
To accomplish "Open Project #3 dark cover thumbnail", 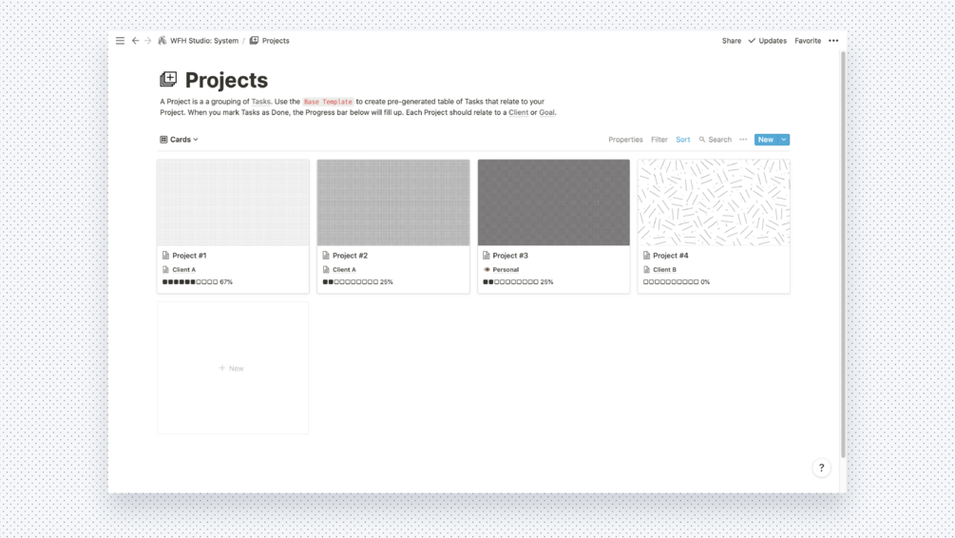I will [x=554, y=202].
